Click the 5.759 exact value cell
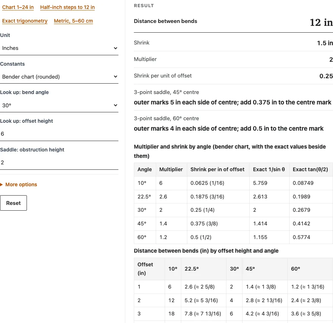Viewport: 333px width, 323px height. tap(269, 183)
